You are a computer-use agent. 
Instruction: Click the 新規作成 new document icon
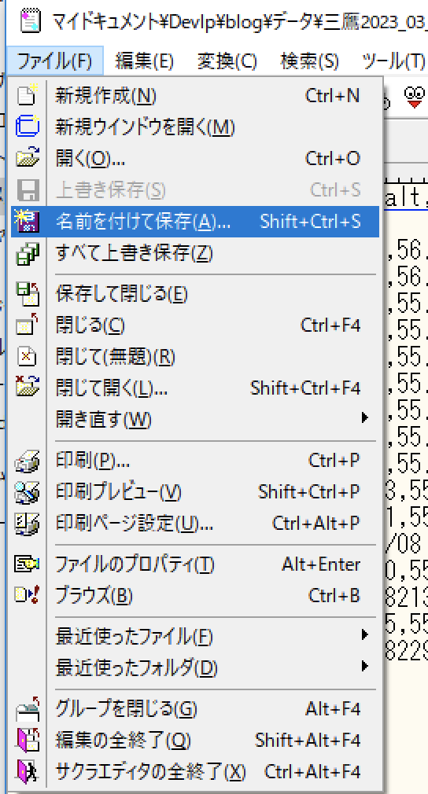pyautogui.click(x=28, y=95)
